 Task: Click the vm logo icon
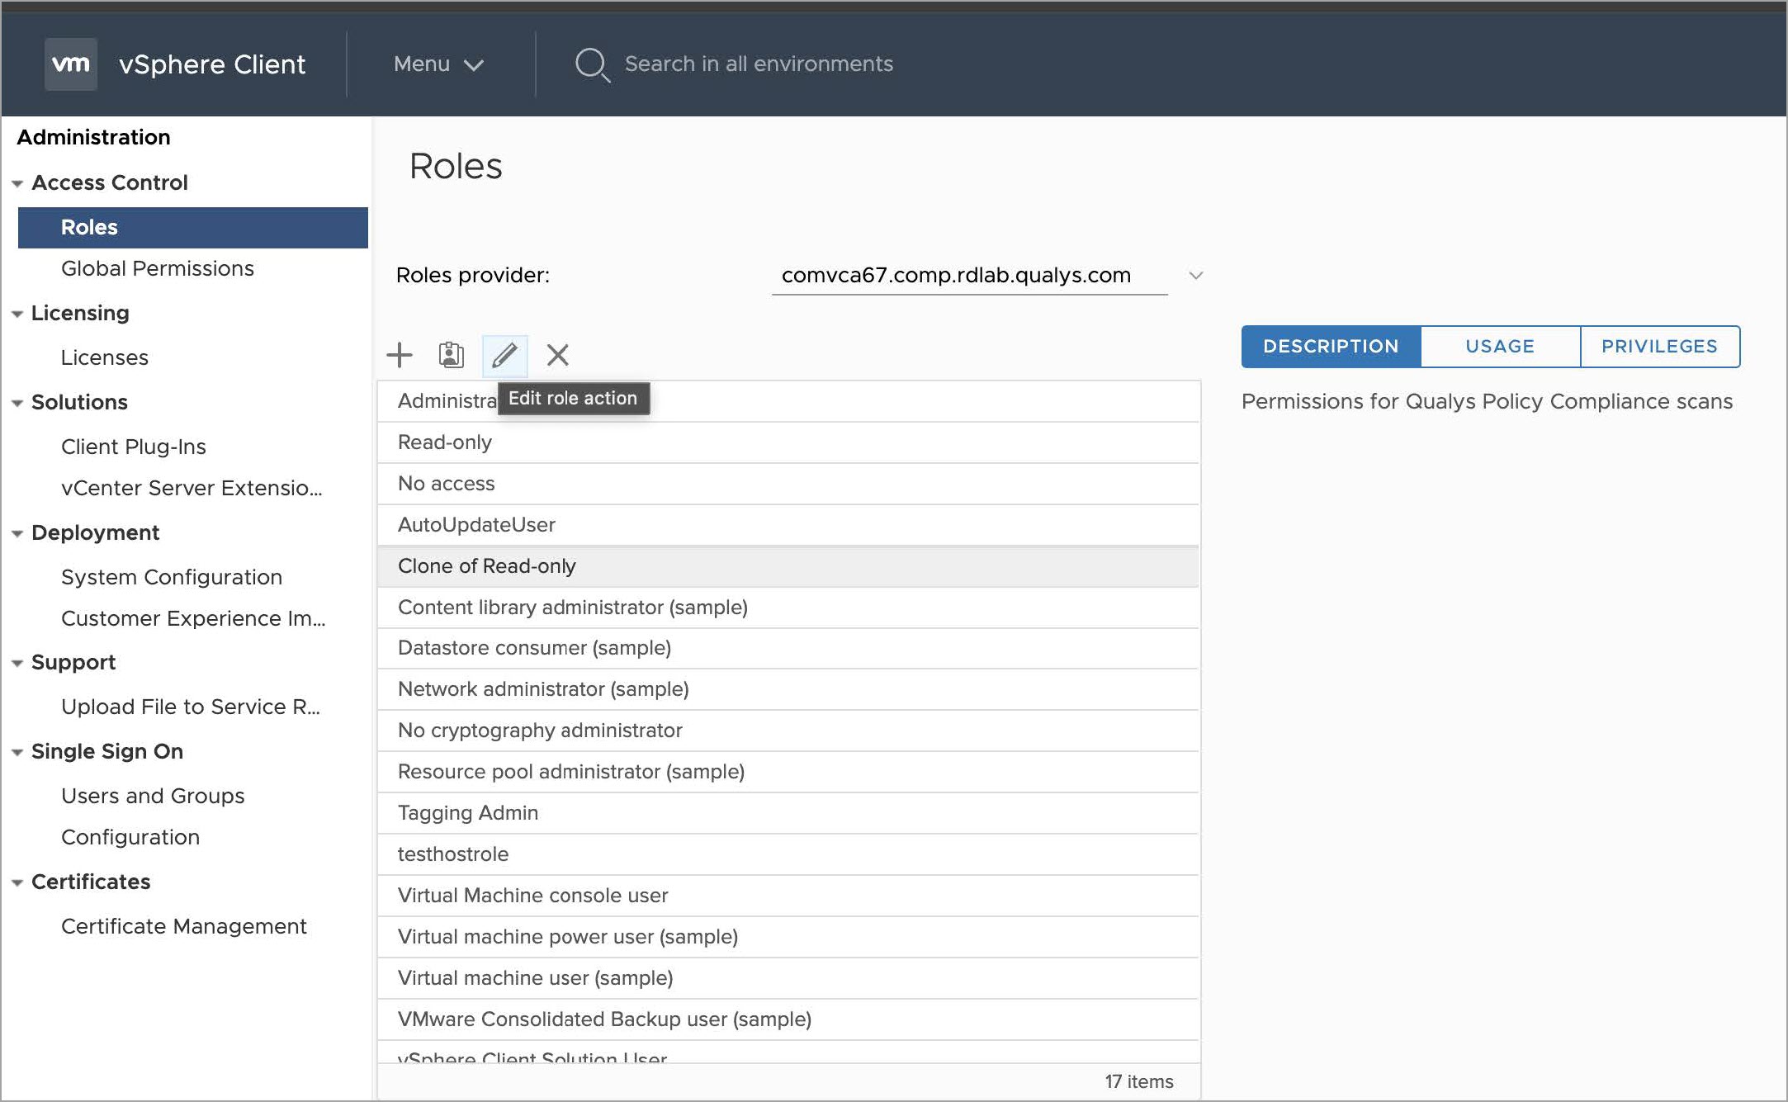(70, 64)
